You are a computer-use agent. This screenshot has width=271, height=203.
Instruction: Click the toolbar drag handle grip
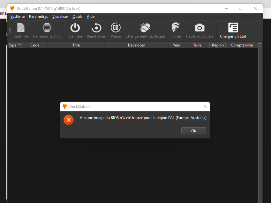click(10, 31)
